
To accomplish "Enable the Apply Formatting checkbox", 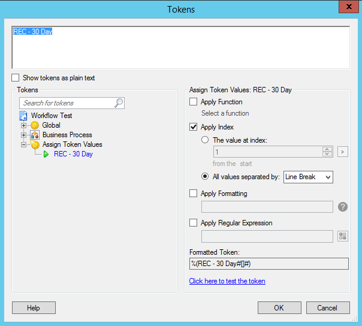I will pyautogui.click(x=193, y=193).
